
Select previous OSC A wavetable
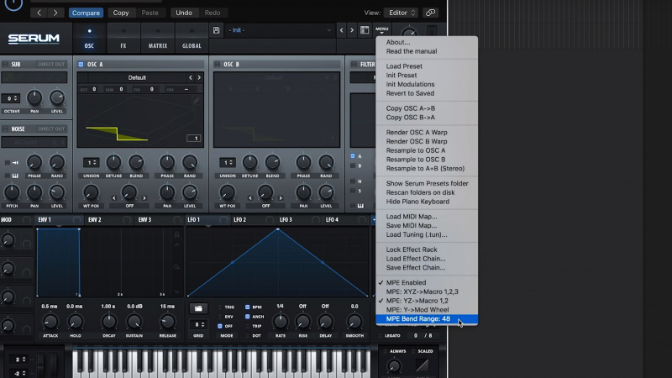191,77
